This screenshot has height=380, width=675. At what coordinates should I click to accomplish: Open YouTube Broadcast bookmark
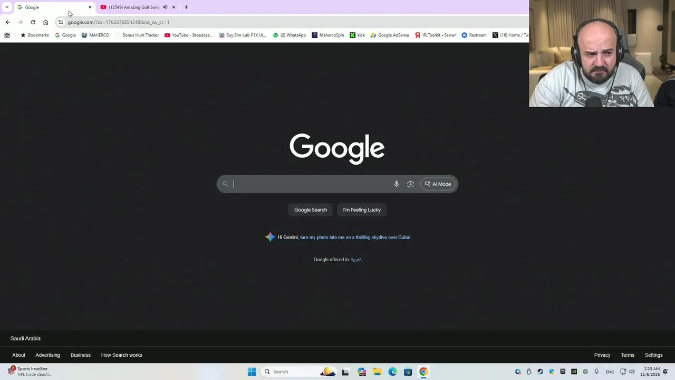pyautogui.click(x=188, y=35)
